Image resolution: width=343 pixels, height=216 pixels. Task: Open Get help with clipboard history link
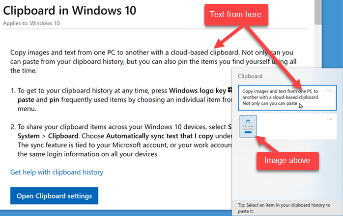(57, 172)
